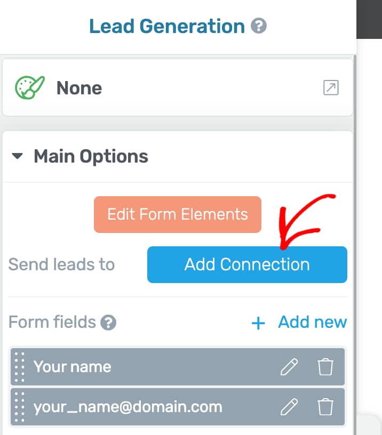Click the green paint palette template icon

click(x=30, y=87)
